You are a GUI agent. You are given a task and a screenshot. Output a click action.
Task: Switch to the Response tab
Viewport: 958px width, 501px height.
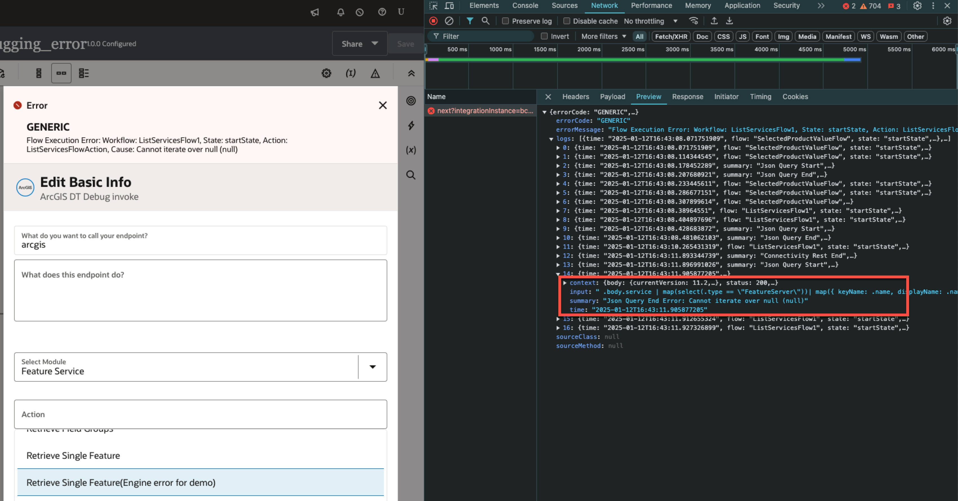tap(687, 97)
